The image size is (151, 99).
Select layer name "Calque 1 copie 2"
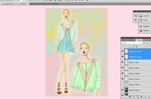(x=134, y=85)
